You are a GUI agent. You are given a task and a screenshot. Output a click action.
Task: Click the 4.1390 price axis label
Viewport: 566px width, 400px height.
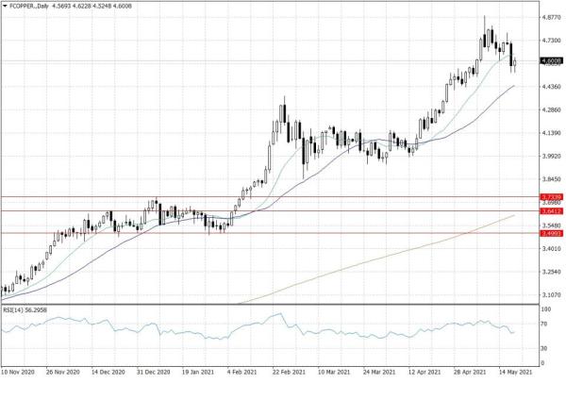tap(551, 133)
